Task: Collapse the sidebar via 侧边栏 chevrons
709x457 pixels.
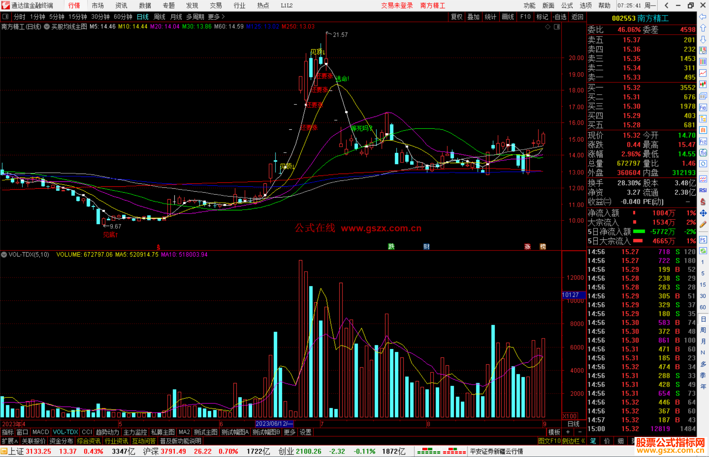Action: [583, 441]
